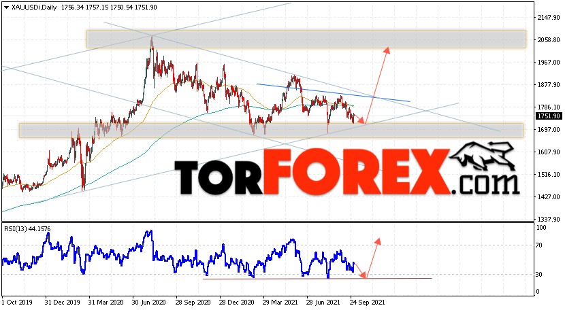
Task: Click date label 28 Dec 2020
Action: tap(236, 303)
